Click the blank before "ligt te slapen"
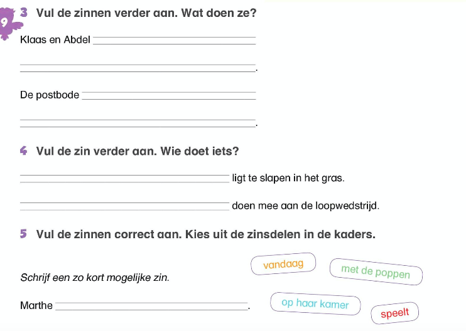 [x=125, y=178]
